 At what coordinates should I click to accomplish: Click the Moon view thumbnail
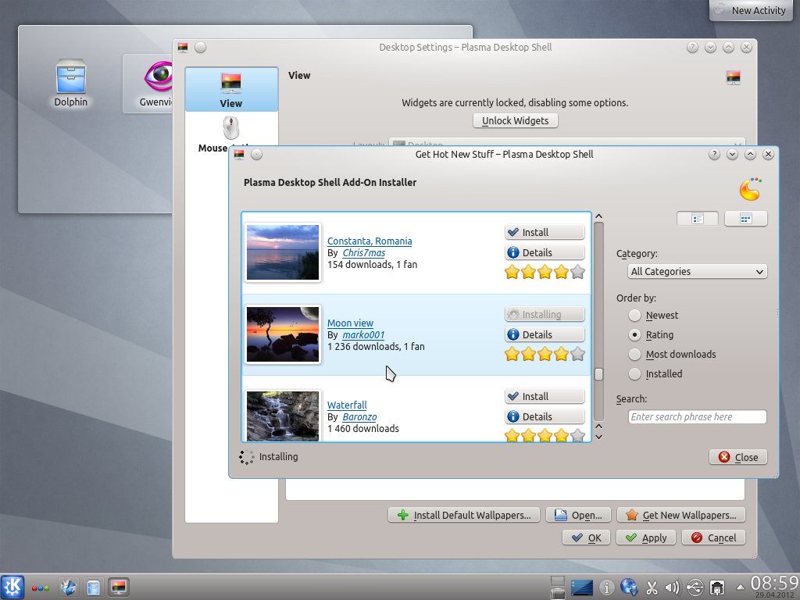(x=283, y=334)
